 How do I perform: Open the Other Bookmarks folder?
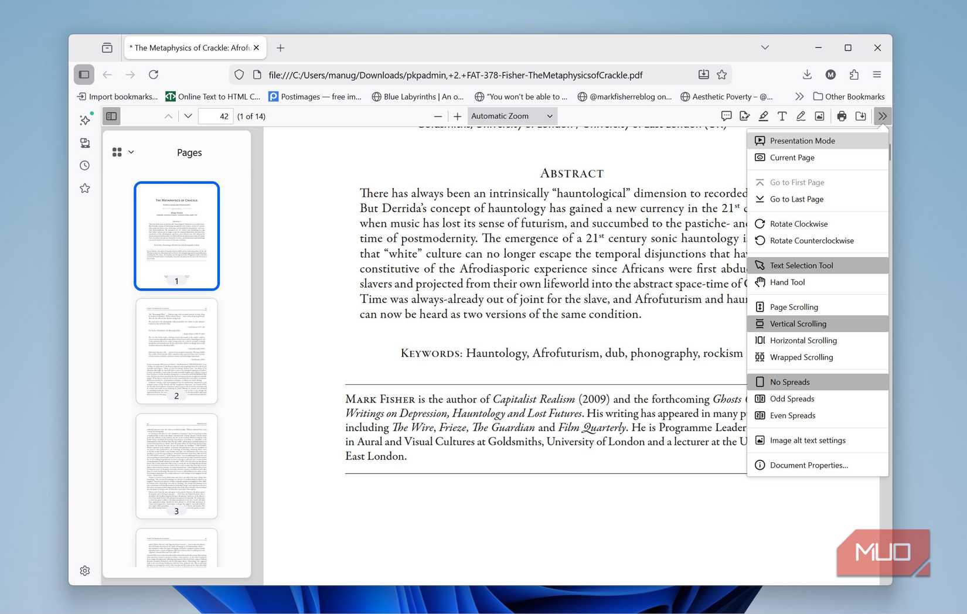[x=849, y=96]
